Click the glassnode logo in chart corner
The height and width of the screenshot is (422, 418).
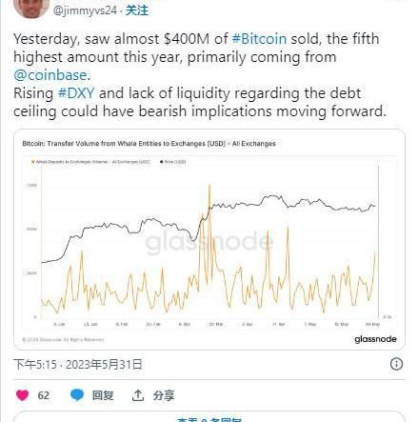point(375,339)
